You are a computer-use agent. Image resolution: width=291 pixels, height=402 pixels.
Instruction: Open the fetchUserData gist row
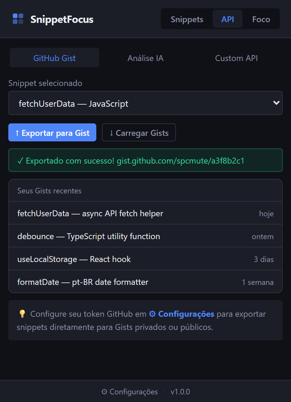click(x=145, y=213)
